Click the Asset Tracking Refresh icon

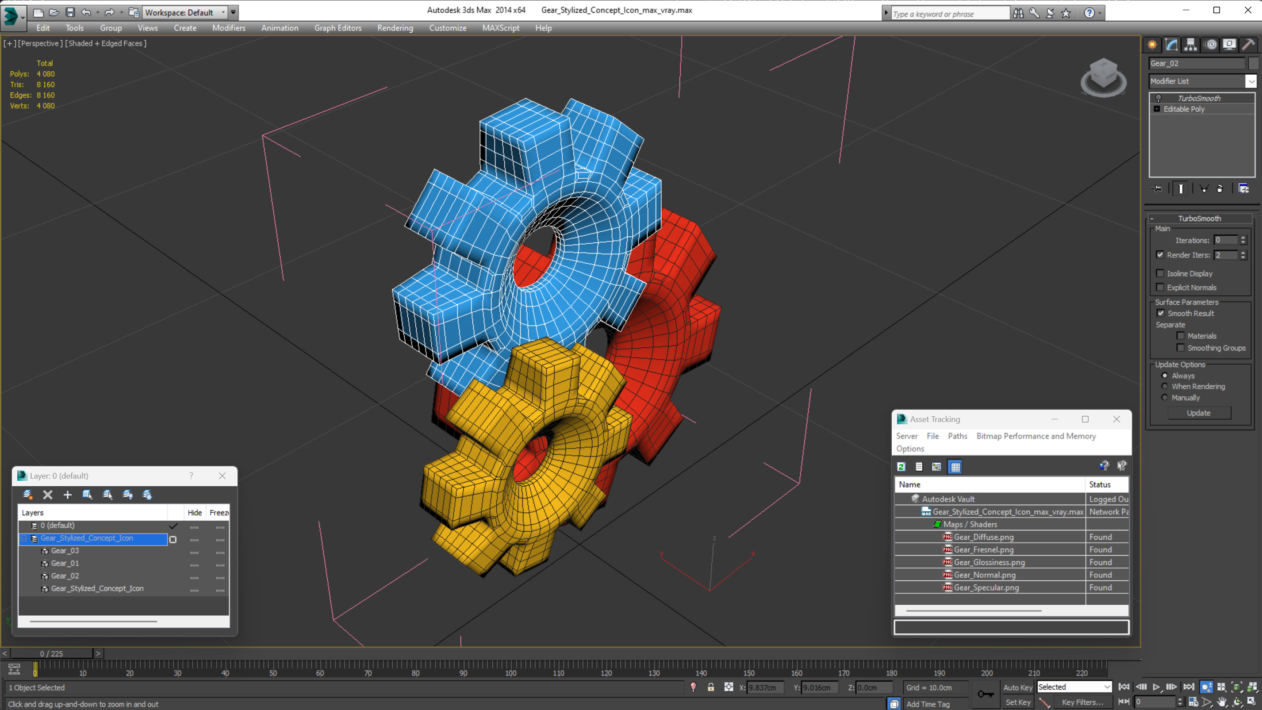click(901, 466)
